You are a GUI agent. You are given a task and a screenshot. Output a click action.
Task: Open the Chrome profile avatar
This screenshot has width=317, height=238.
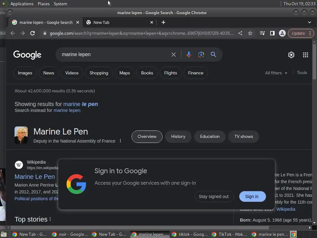282,33
